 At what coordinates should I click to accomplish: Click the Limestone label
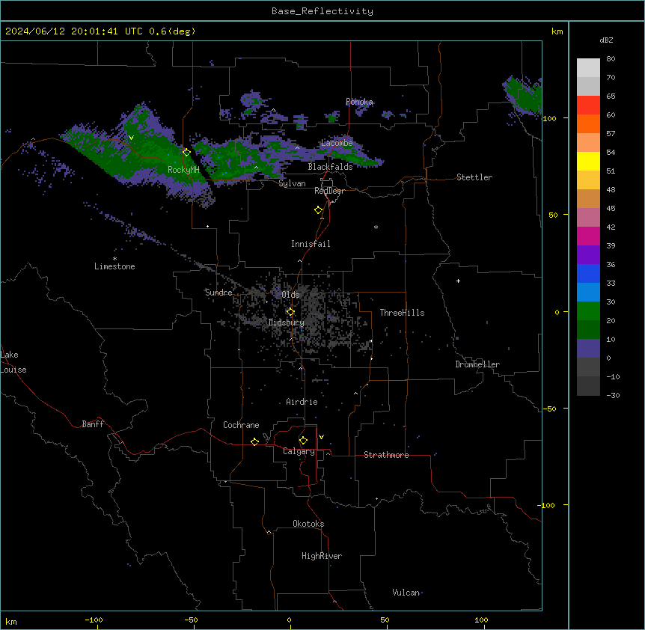click(114, 266)
